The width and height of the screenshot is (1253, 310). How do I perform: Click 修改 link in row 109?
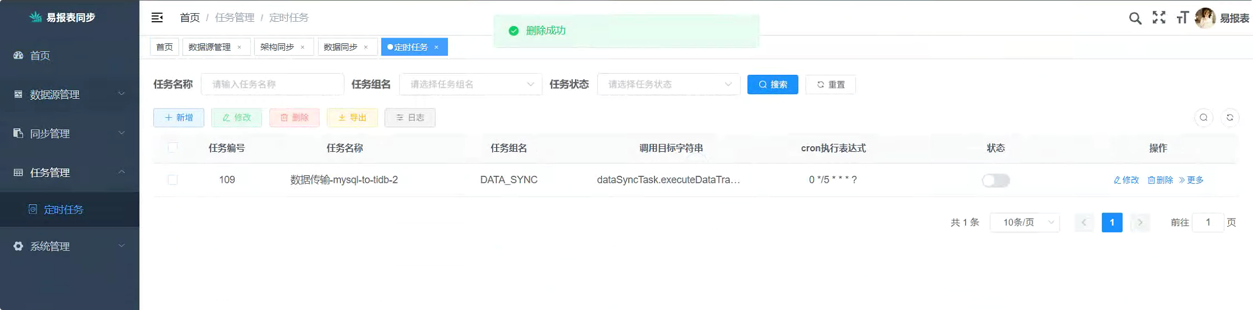(x=1126, y=180)
